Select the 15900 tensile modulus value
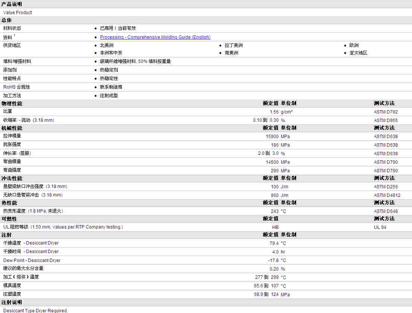Image resolution: width=412 pixels, height=313 pixels. click(x=272, y=136)
